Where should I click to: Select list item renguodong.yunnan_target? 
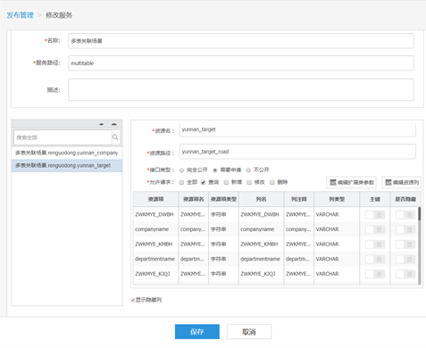[67, 165]
